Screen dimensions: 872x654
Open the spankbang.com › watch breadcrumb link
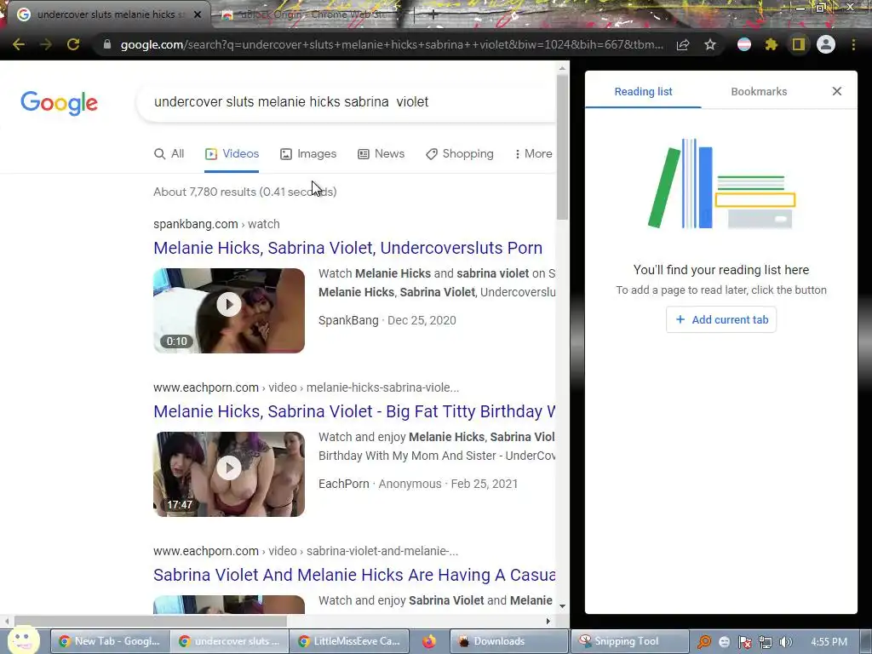point(216,224)
